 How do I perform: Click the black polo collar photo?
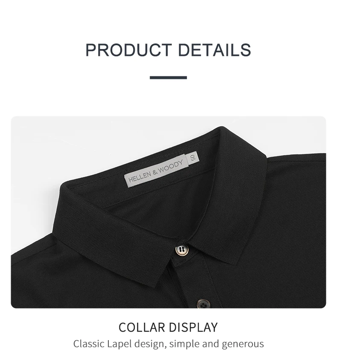pos(168,212)
